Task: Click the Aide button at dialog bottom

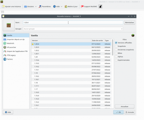Action: point(8,112)
